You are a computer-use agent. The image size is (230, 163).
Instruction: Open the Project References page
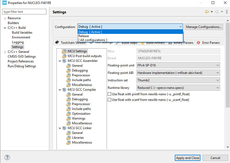pyautogui.click(x=21, y=61)
